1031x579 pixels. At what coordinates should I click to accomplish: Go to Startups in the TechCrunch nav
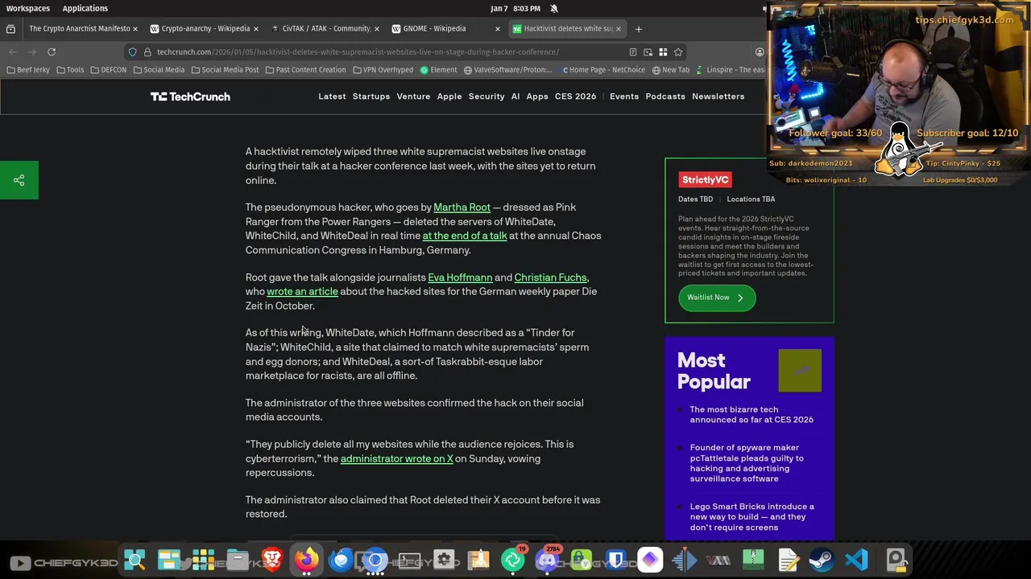(371, 96)
